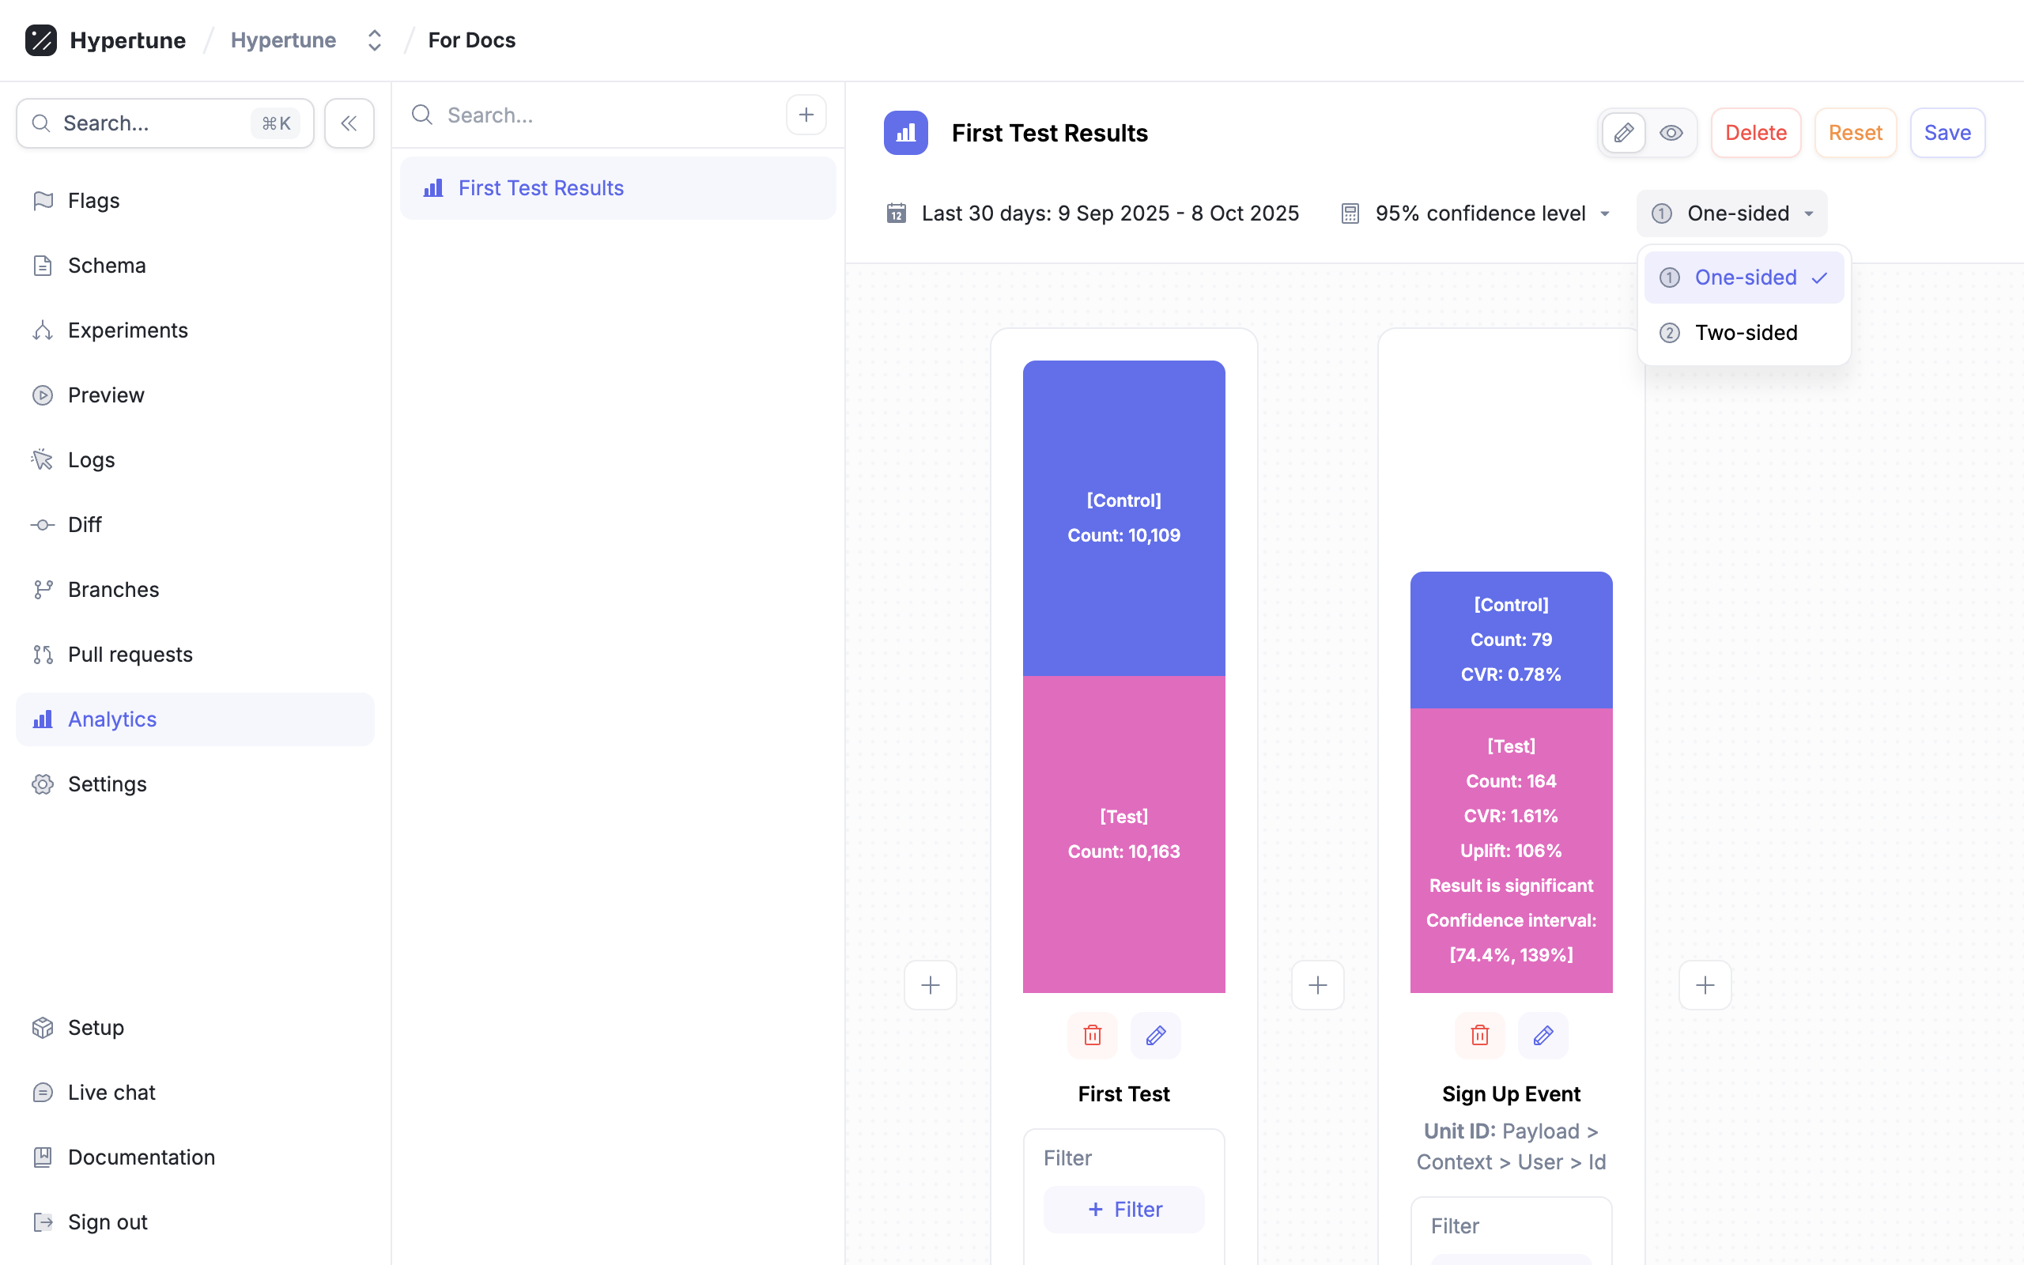2024x1265 pixels.
Task: Click the plus icon to add new analytics view
Action: tap(806, 115)
